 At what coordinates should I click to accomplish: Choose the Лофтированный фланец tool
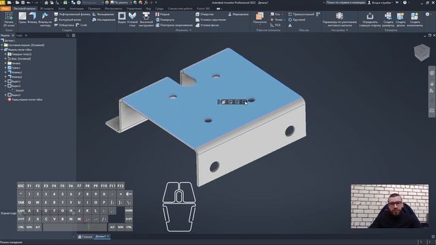point(72,14)
